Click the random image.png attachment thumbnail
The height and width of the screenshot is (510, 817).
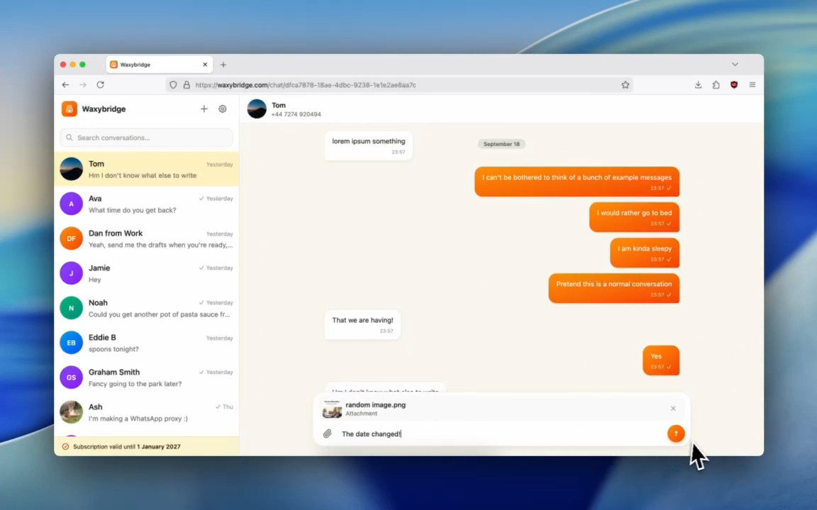point(332,409)
